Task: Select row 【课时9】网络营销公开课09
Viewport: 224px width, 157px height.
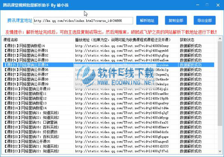Action: 108,84
